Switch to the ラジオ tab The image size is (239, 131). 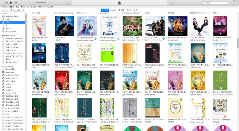[x=129, y=10]
